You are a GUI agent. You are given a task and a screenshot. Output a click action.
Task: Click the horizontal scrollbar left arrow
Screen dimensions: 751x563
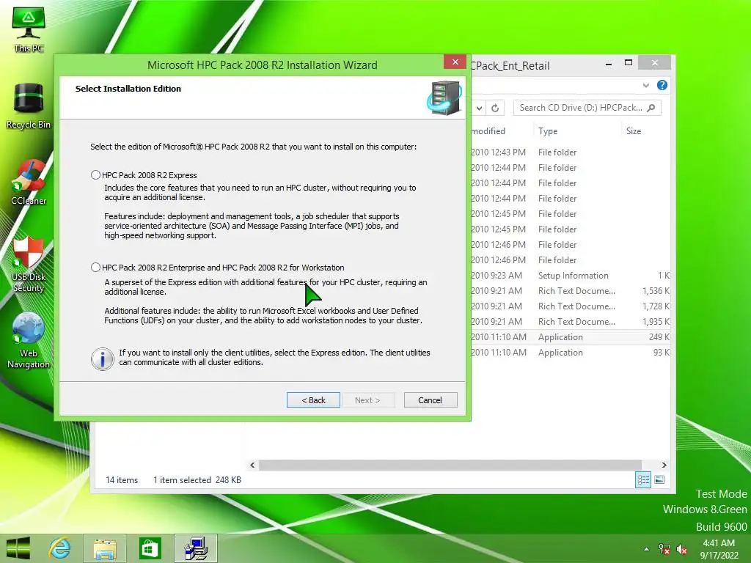pos(252,465)
